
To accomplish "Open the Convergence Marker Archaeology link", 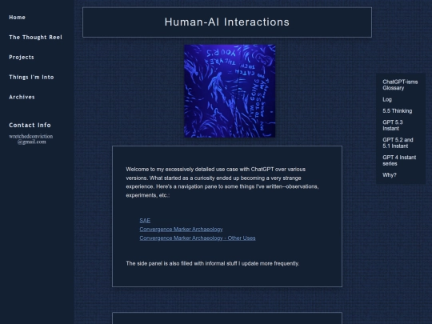I will click(x=181, y=230).
